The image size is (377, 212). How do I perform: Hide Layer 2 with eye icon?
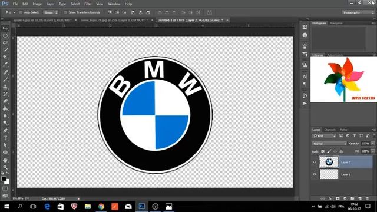(x=315, y=162)
